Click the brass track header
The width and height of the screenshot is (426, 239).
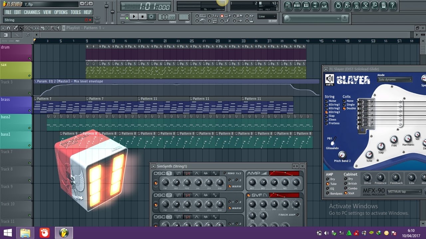click(16, 105)
